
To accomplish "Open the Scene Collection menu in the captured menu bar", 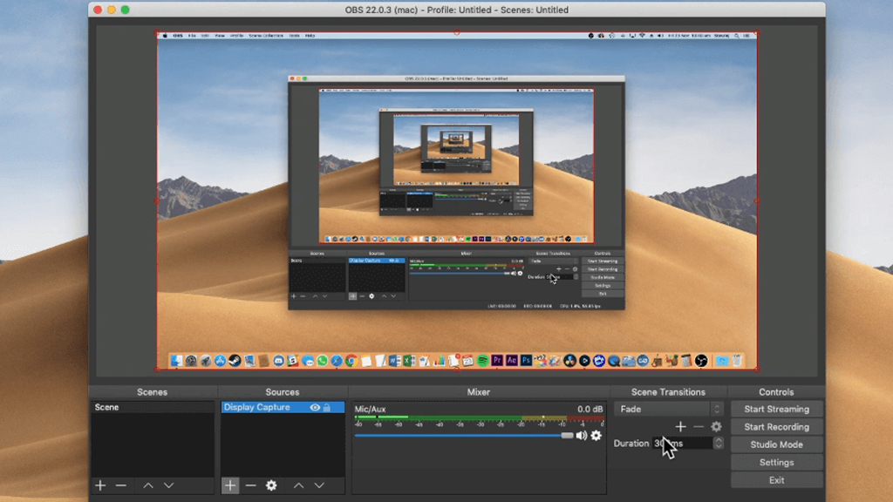I will click(266, 36).
